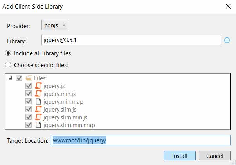
Task: Click the jquery.slim.js script file icon
Action: point(38,109)
